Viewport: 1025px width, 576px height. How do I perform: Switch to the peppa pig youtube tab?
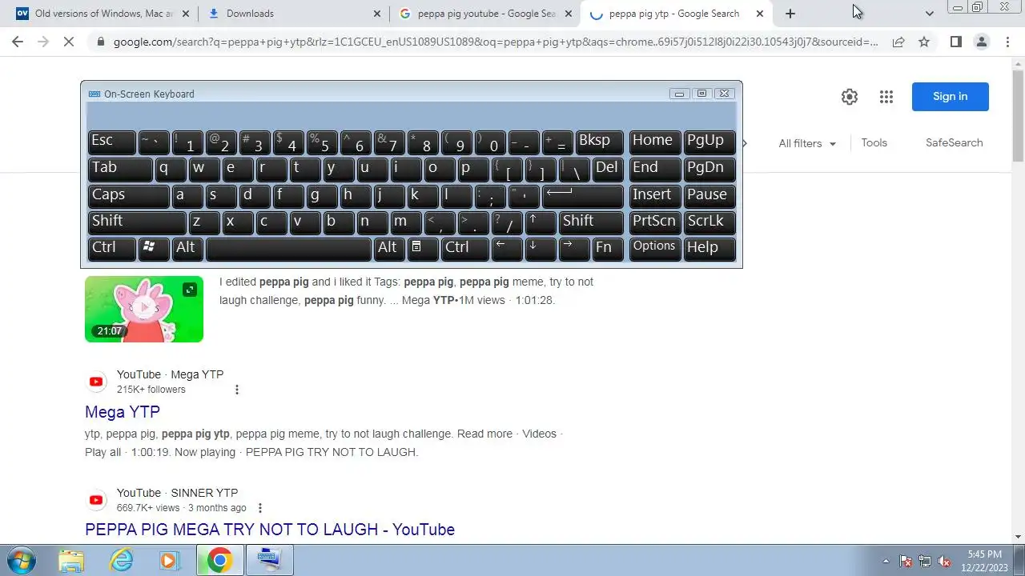pyautogui.click(x=487, y=14)
